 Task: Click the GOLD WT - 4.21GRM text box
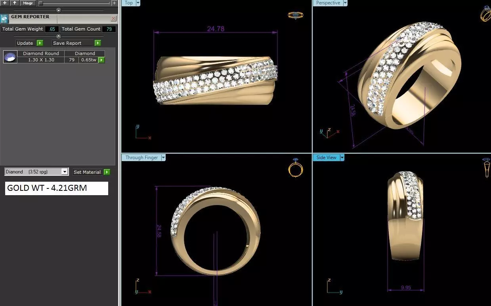[x=57, y=188]
